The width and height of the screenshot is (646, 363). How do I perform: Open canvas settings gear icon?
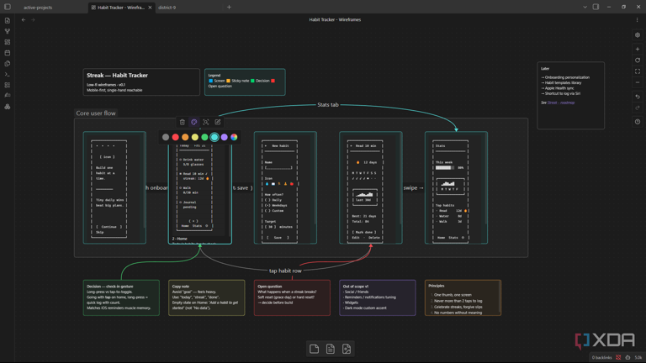point(638,35)
